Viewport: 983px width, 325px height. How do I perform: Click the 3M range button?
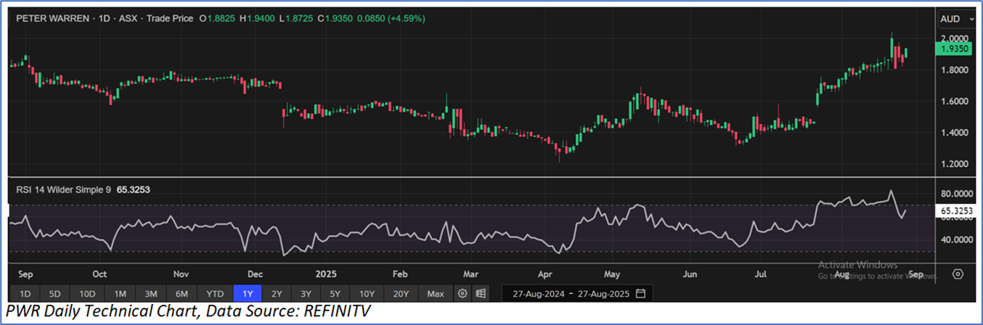(x=151, y=294)
